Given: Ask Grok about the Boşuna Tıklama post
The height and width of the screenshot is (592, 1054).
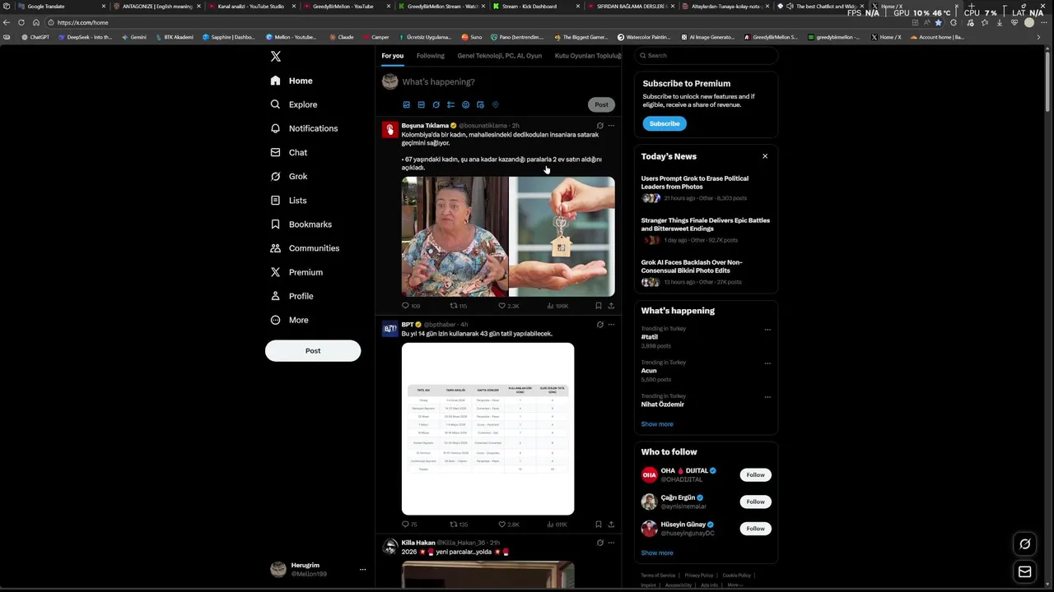Looking at the screenshot, I should click(x=599, y=126).
